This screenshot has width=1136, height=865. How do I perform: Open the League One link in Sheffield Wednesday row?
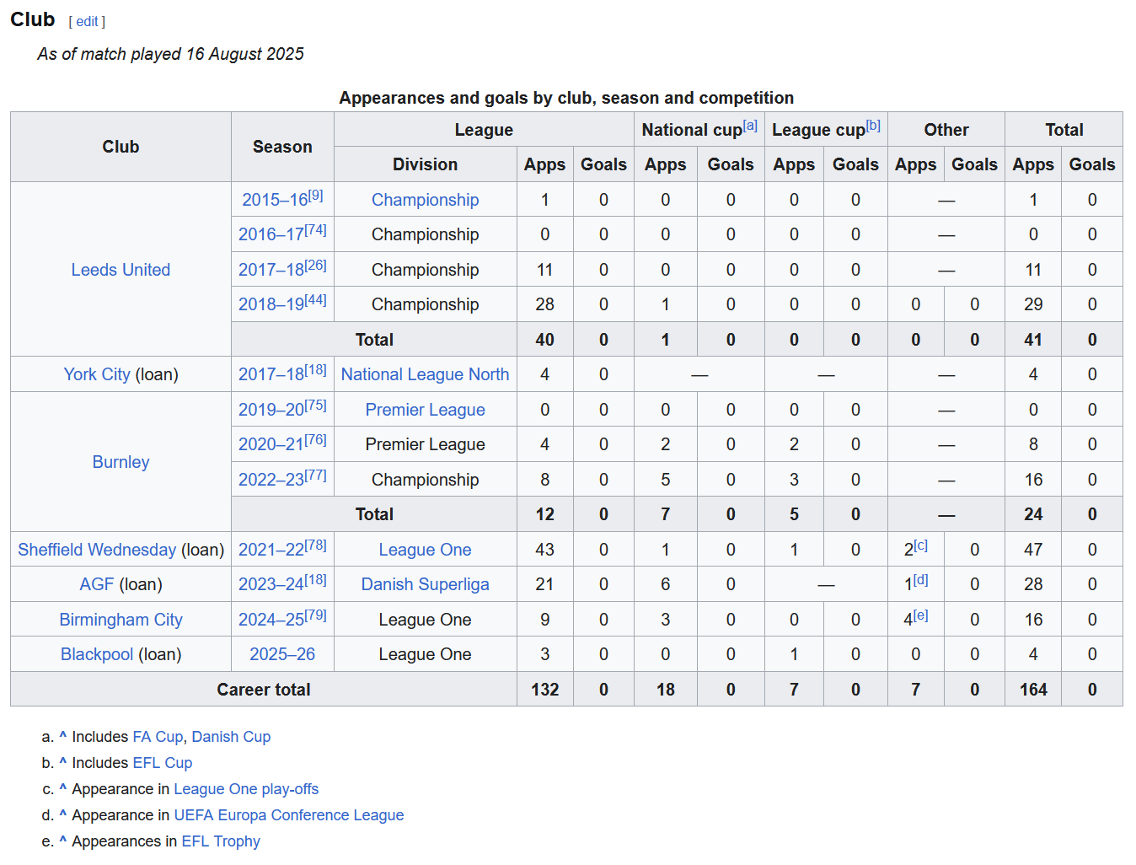pyautogui.click(x=425, y=550)
